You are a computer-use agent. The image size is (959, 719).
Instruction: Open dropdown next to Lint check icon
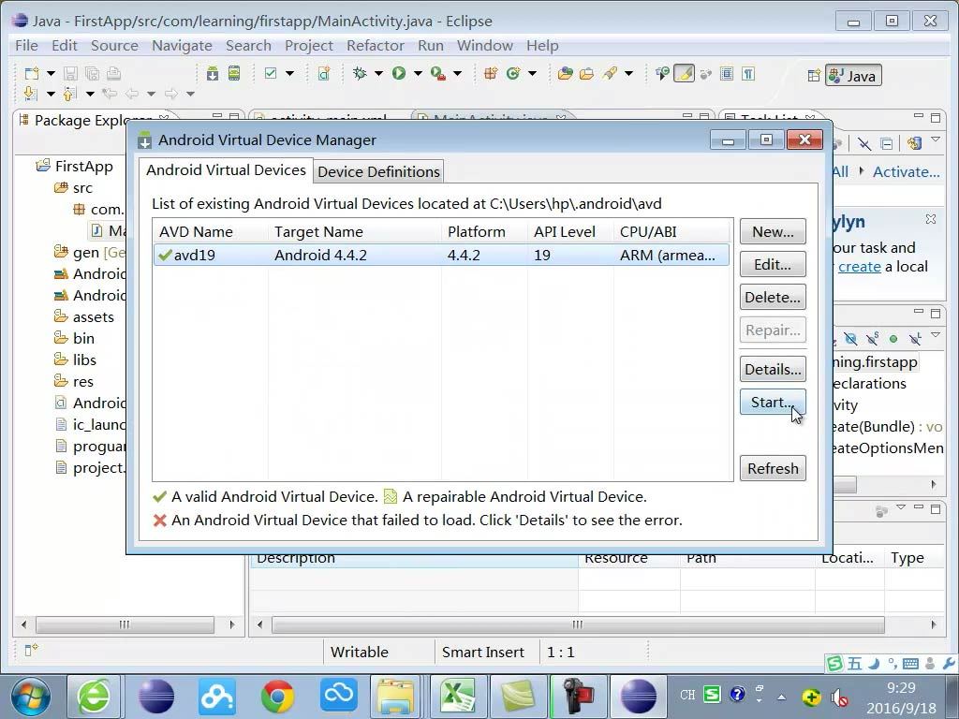point(290,73)
